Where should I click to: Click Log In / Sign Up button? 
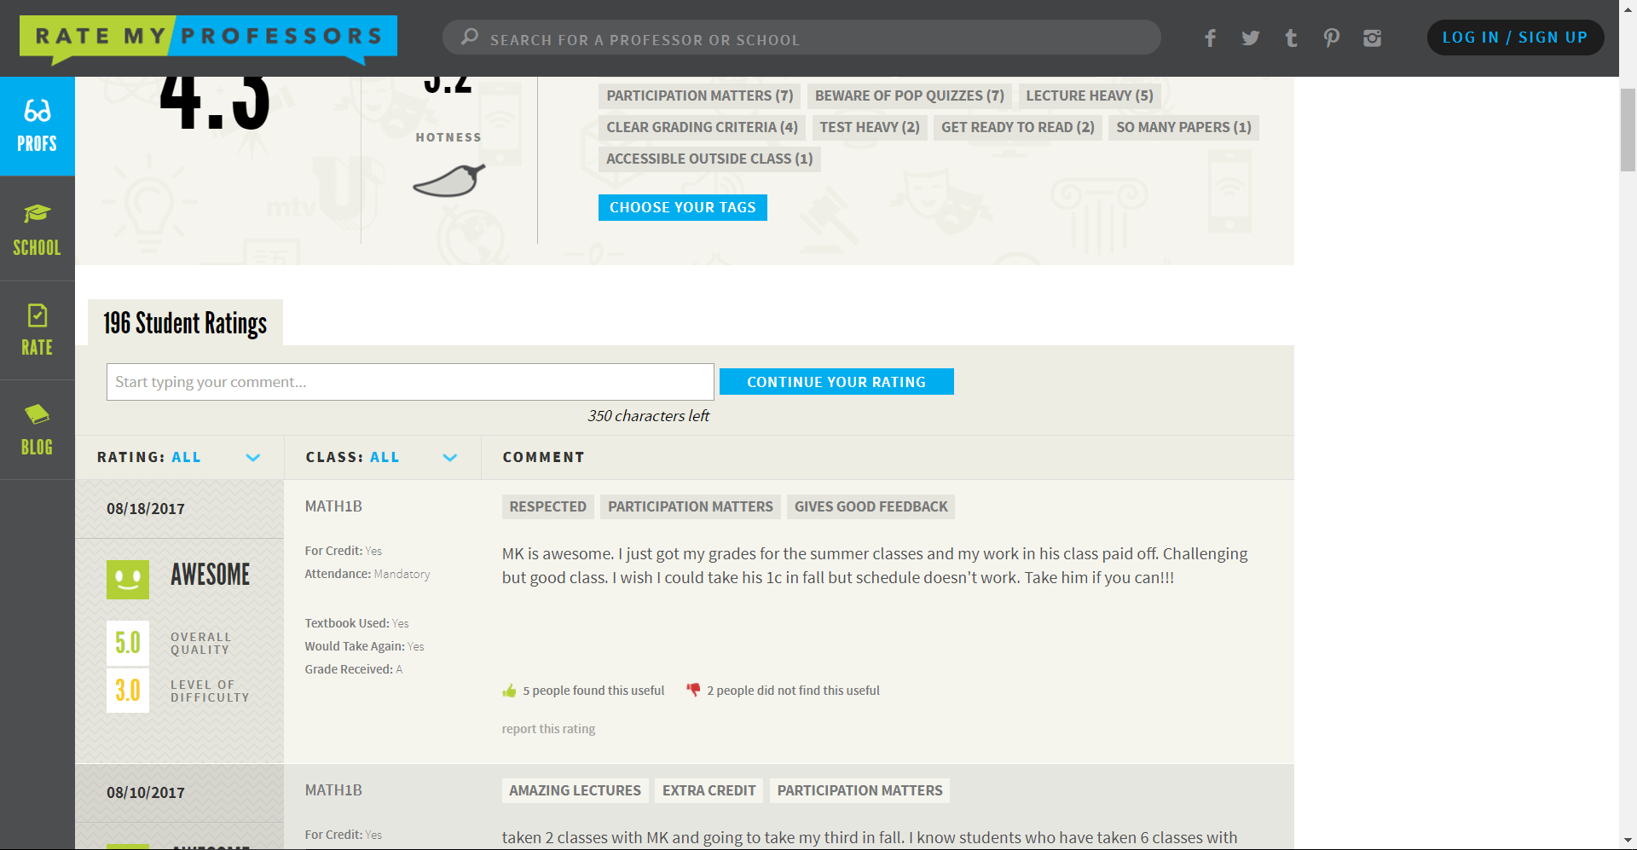pyautogui.click(x=1515, y=38)
